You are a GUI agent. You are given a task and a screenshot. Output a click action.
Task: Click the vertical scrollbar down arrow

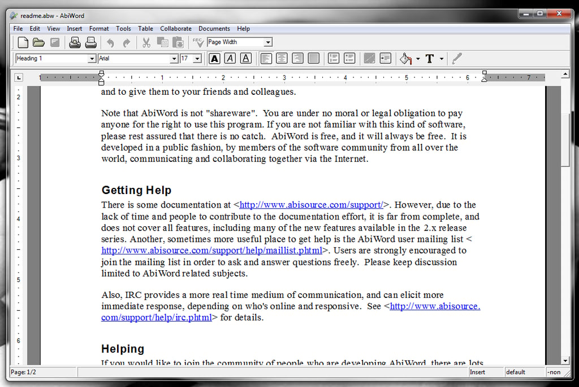click(565, 361)
